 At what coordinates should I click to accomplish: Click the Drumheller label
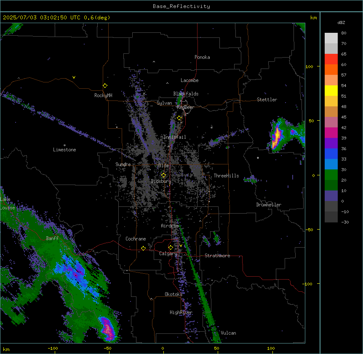[x=269, y=205]
